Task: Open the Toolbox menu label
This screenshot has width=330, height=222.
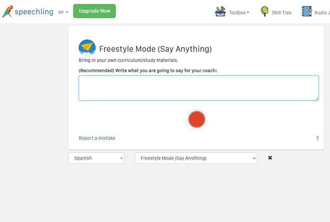Action: (239, 13)
